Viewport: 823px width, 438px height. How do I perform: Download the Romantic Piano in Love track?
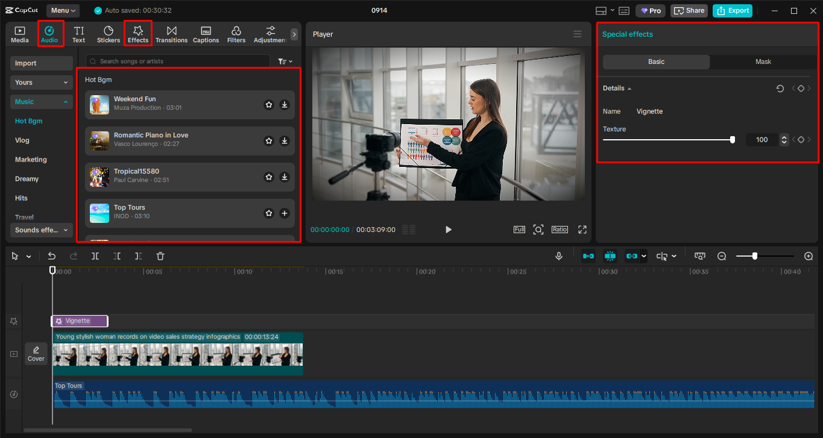[284, 140]
